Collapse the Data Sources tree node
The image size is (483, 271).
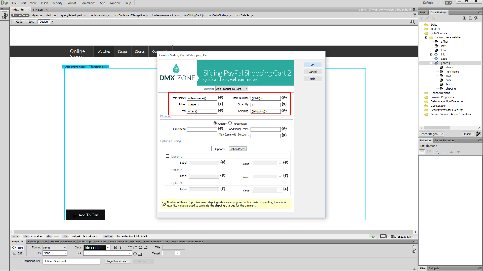(x=422, y=33)
